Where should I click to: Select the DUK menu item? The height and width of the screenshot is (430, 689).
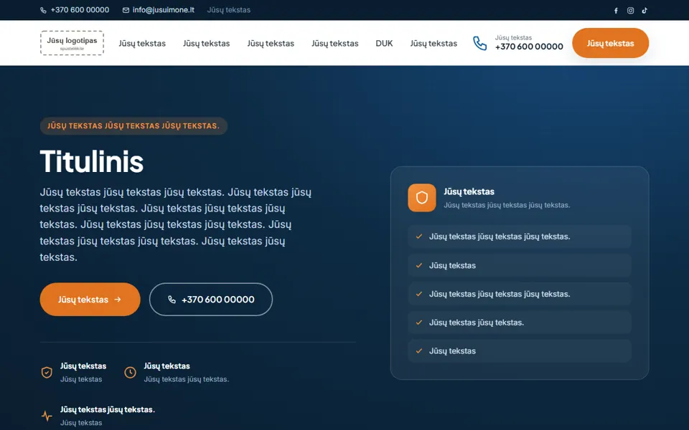click(x=384, y=44)
